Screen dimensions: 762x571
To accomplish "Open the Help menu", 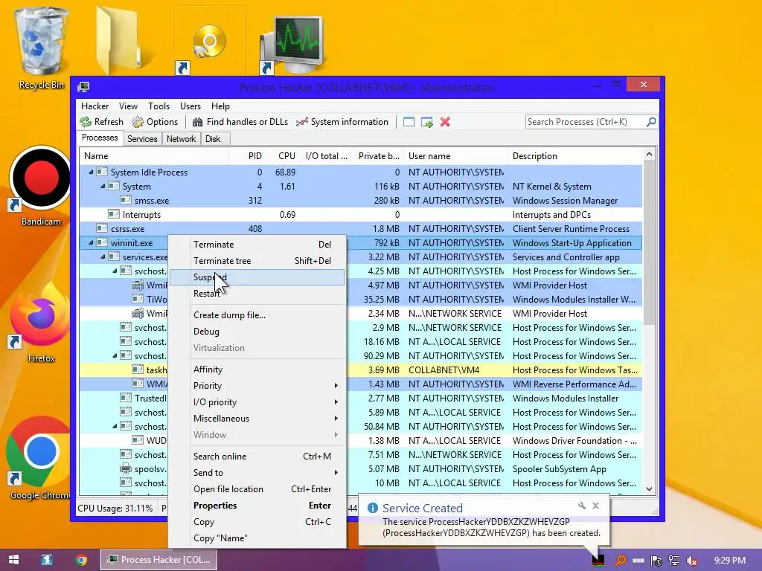I will click(x=220, y=106).
